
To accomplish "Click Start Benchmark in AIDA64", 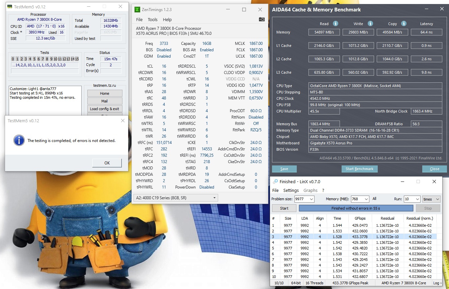I will pyautogui.click(x=359, y=169).
